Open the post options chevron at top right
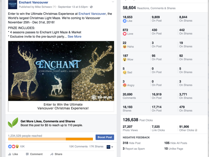The height and width of the screenshot is (157, 209). pyautogui.click(x=113, y=2)
